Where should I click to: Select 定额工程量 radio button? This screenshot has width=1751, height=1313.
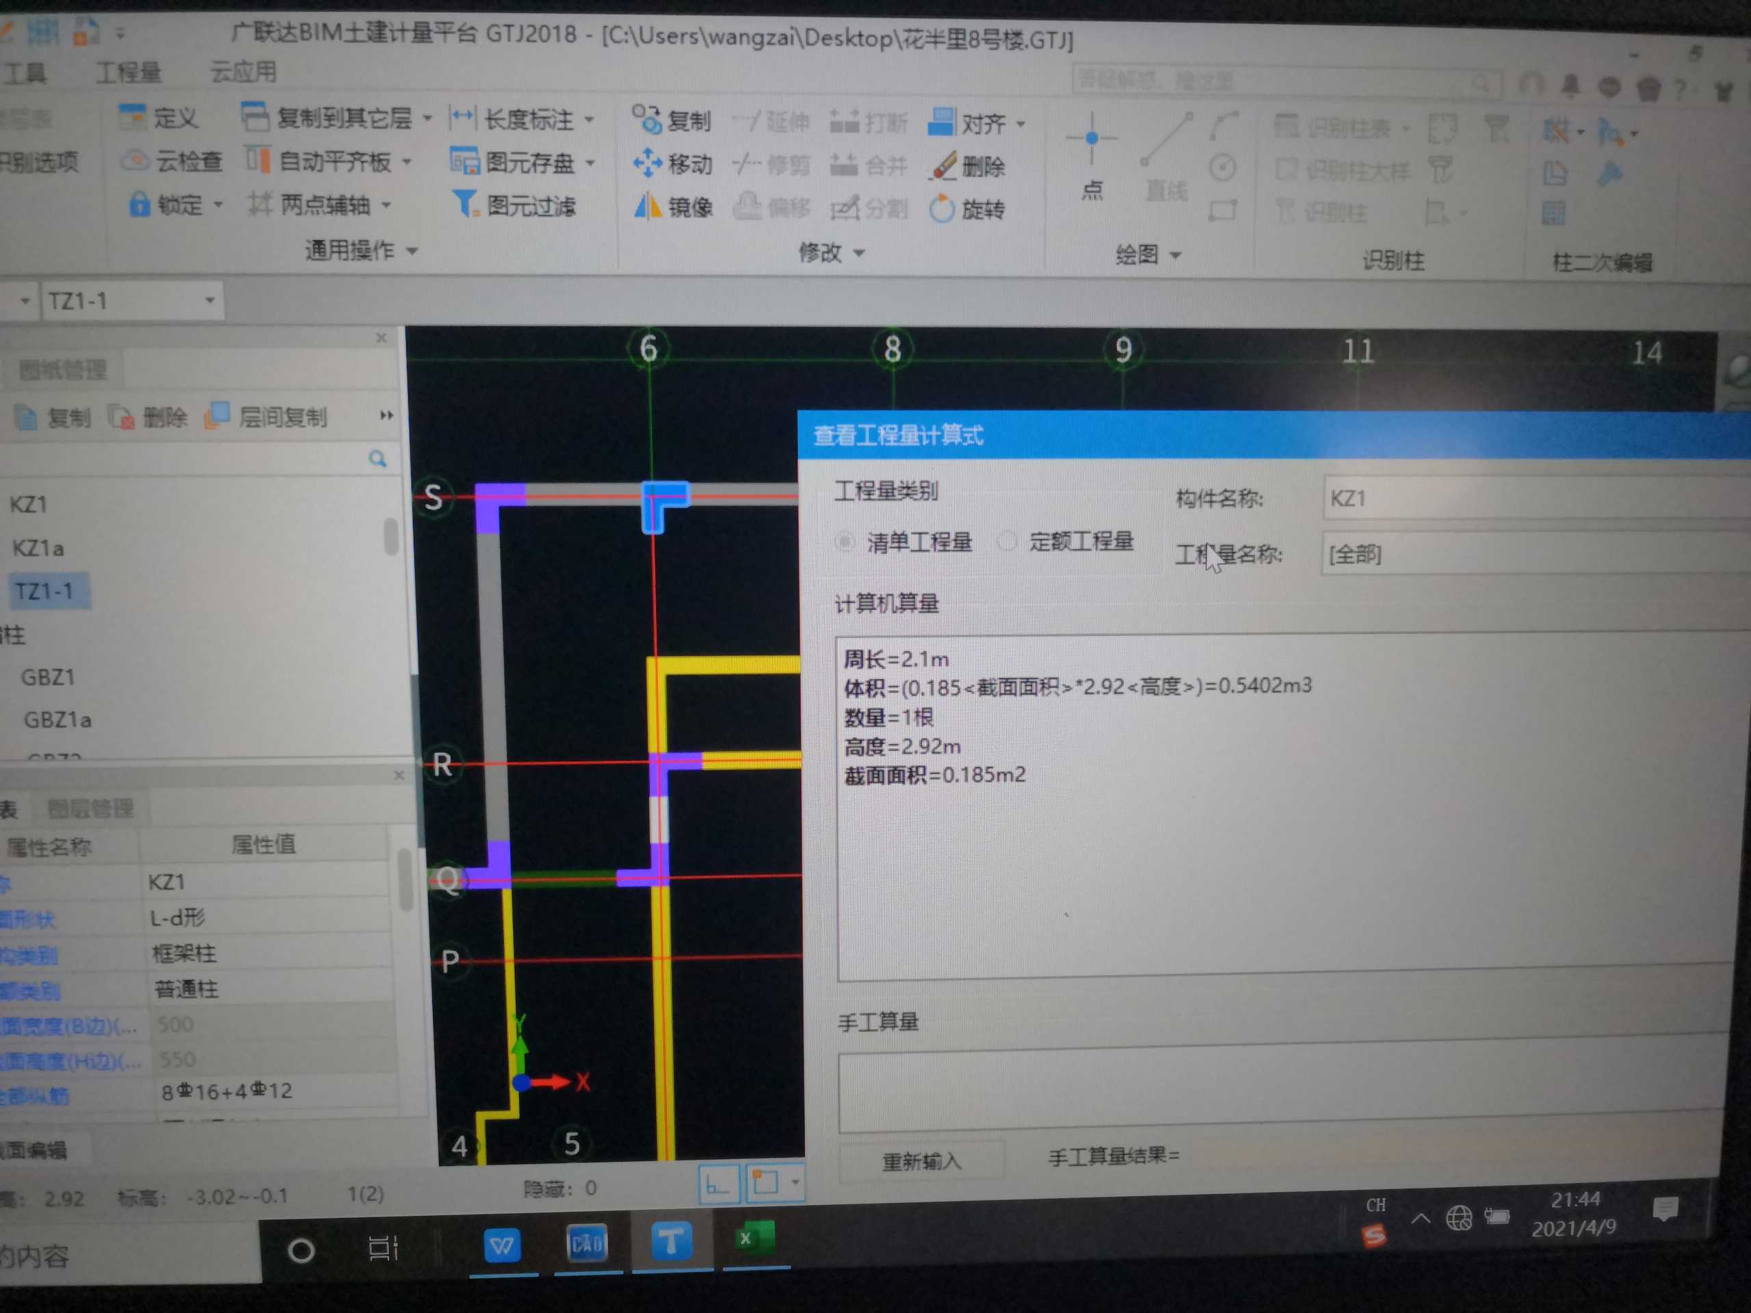[1007, 542]
